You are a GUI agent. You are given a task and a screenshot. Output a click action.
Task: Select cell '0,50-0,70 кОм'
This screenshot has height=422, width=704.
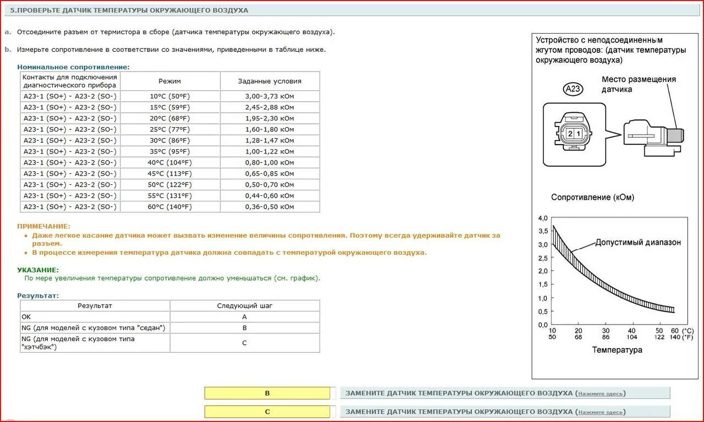tap(269, 184)
